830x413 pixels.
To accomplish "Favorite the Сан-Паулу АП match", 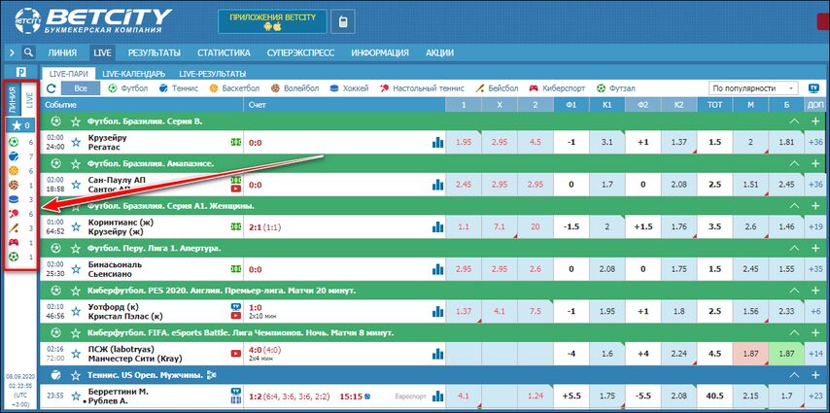I will tap(76, 185).
